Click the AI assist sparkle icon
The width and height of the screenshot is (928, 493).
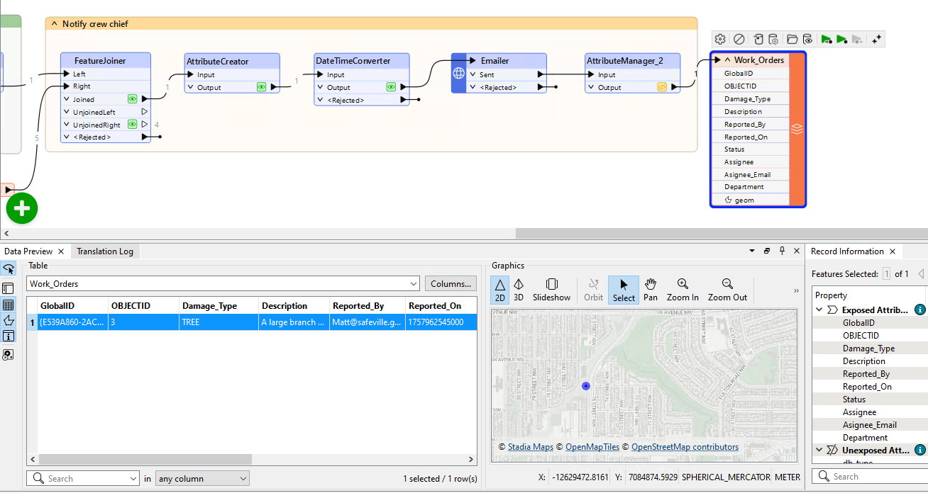[876, 39]
